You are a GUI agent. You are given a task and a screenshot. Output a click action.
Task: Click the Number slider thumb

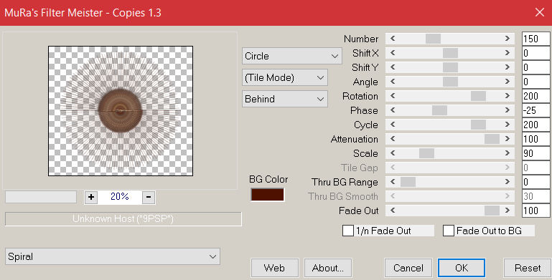click(433, 39)
